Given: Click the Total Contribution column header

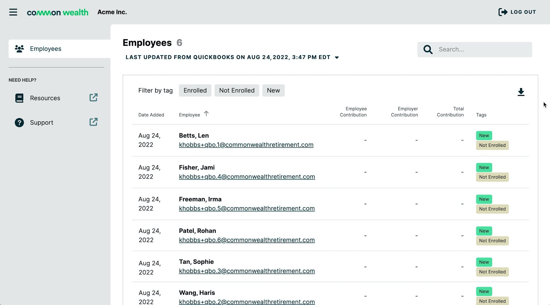Looking at the screenshot, I should 450,112.
